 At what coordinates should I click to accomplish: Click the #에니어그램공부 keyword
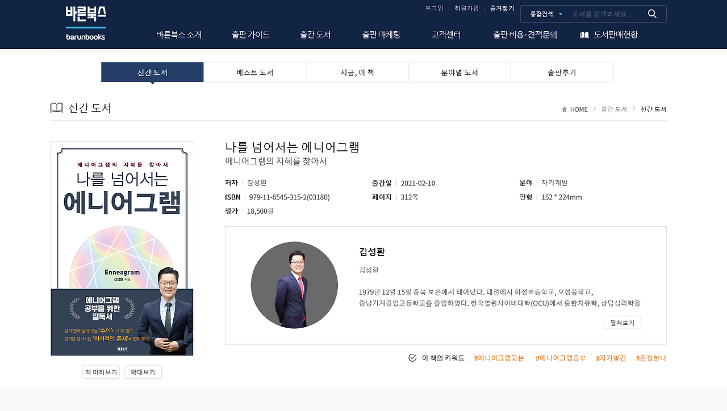coord(561,358)
